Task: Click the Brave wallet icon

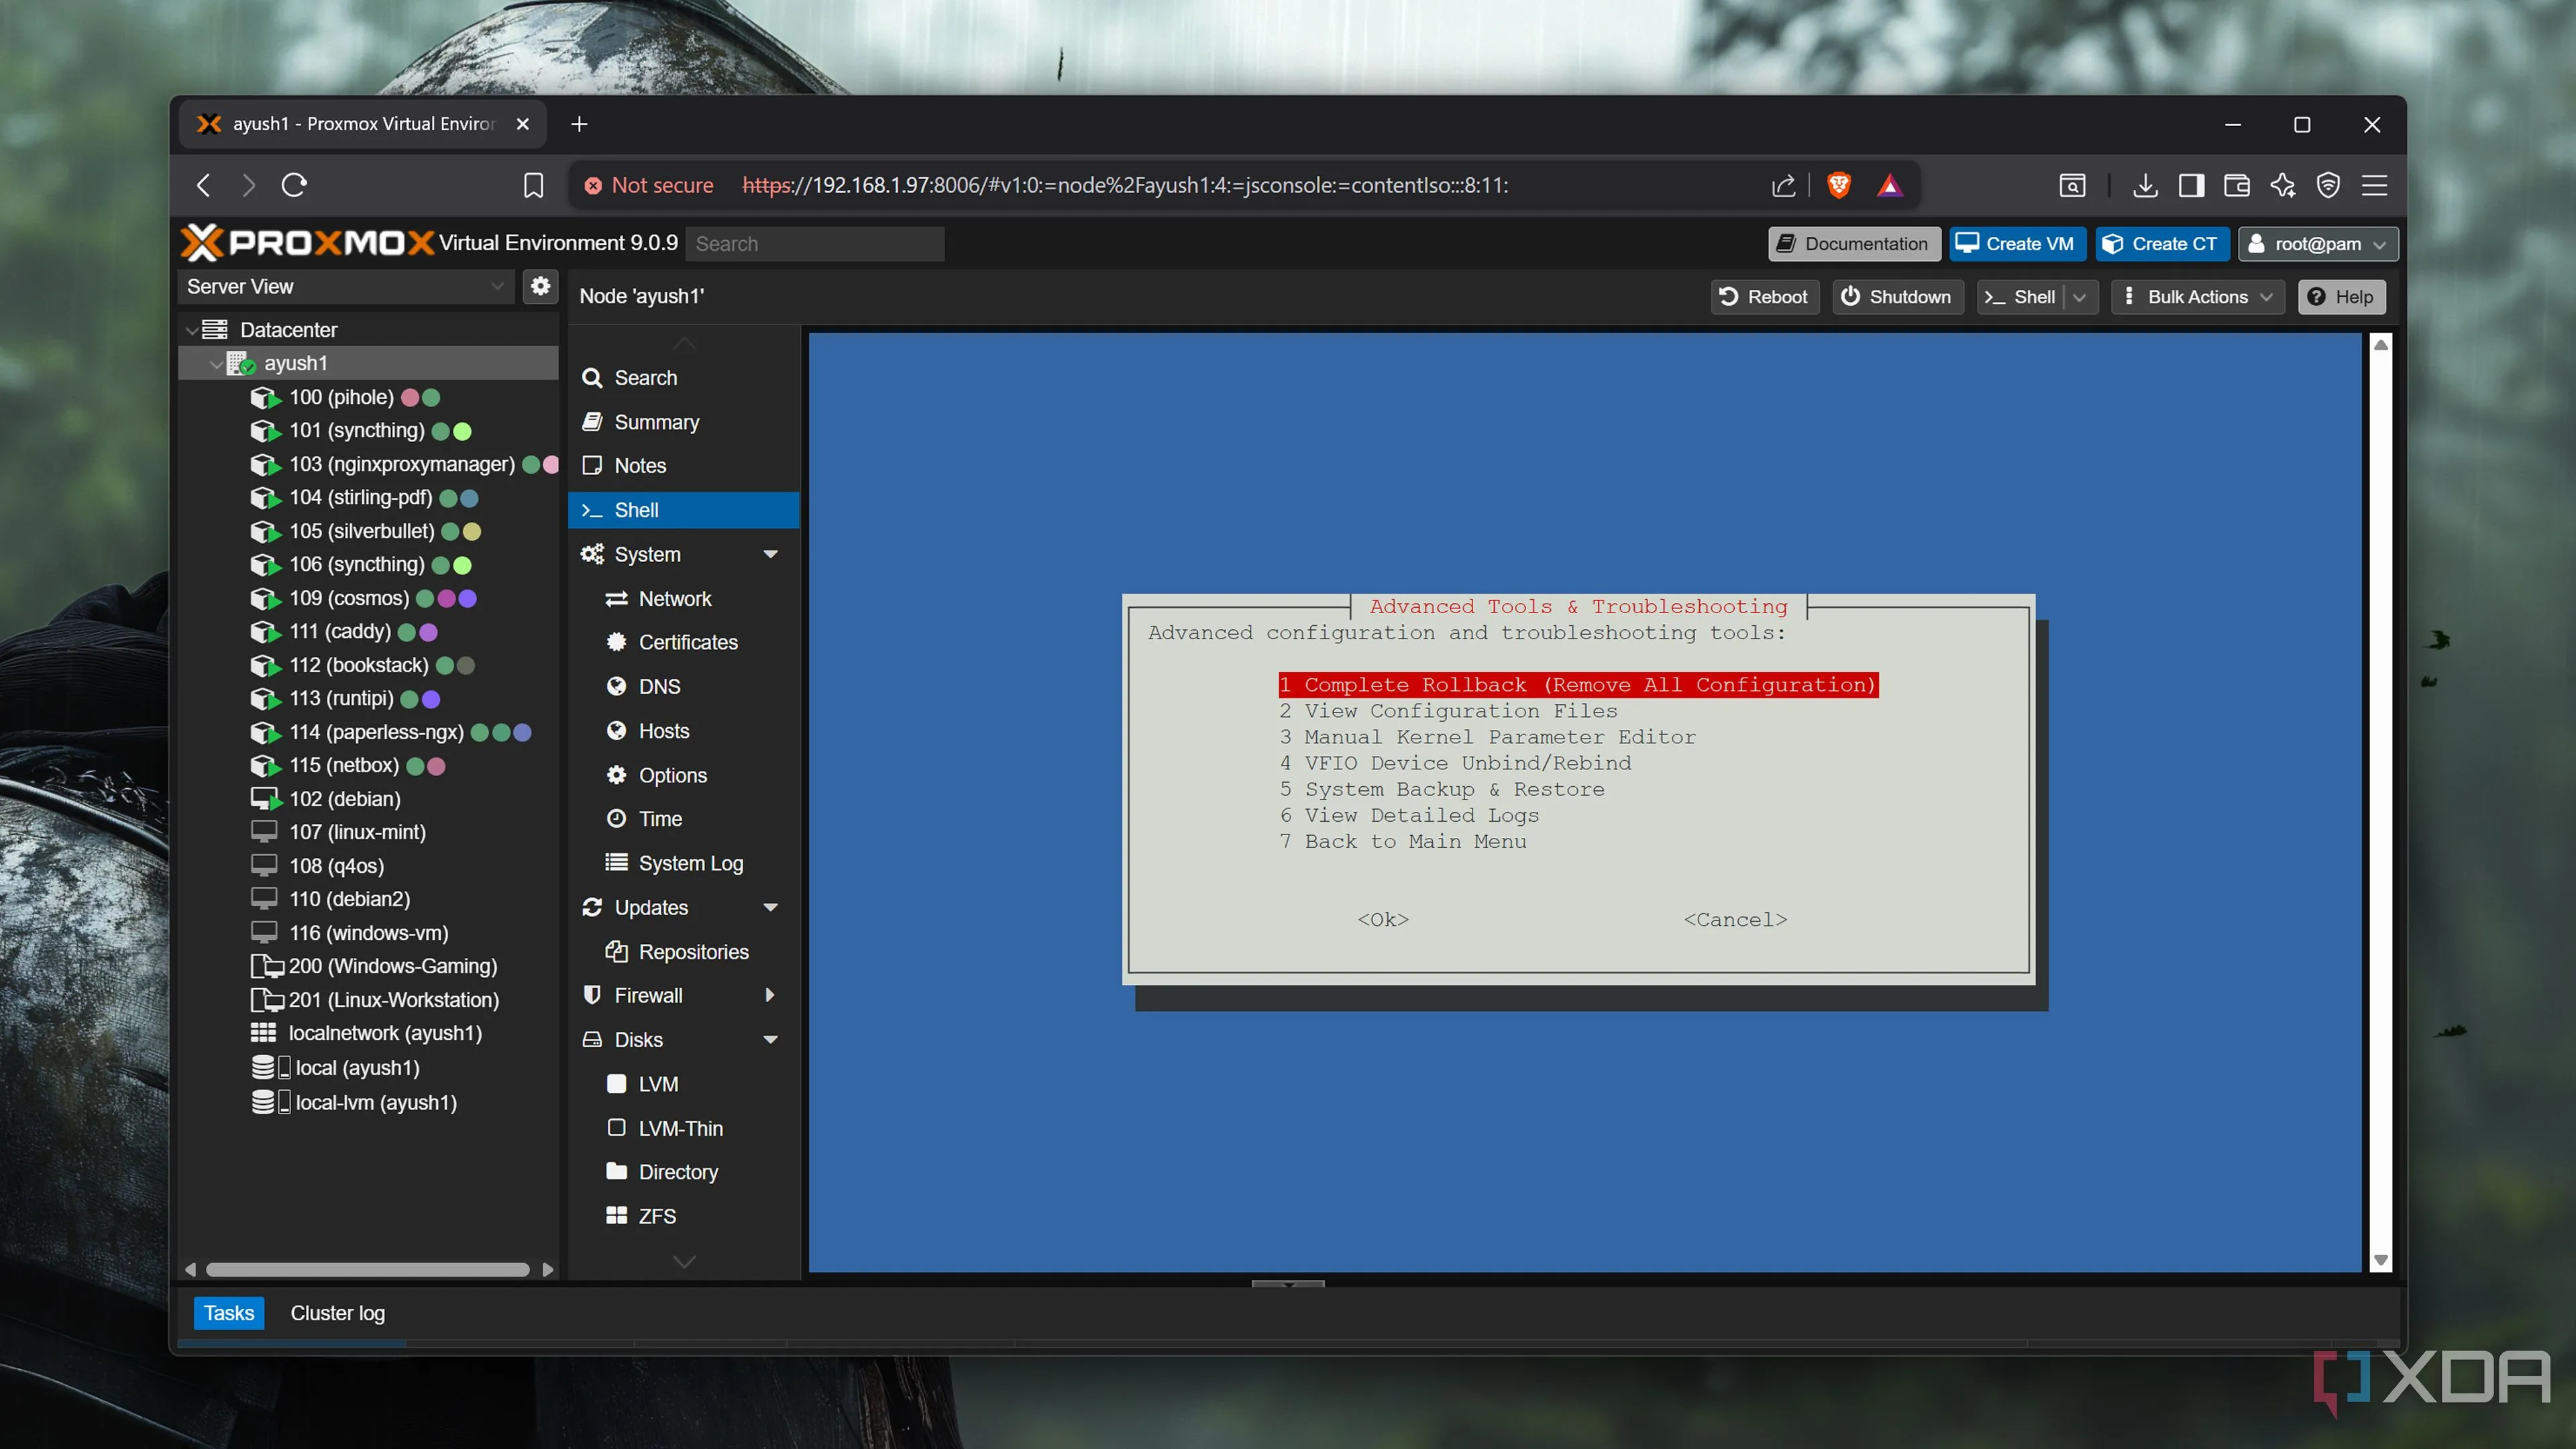Action: 2236,185
